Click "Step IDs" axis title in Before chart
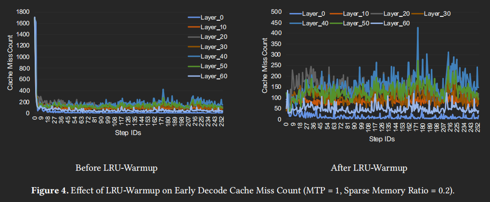Image resolution: width=490 pixels, height=202 pixels. (128, 132)
